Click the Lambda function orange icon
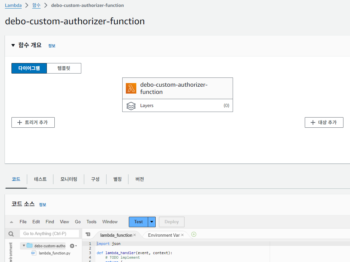The image size is (350, 262). [x=131, y=88]
